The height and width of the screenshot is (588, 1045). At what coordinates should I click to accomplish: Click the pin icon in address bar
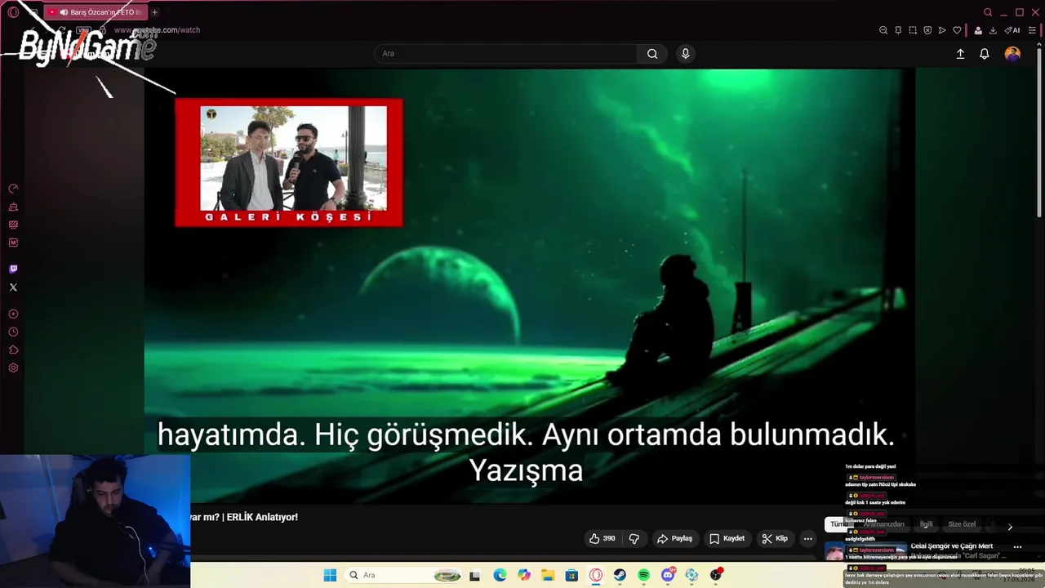coord(898,30)
